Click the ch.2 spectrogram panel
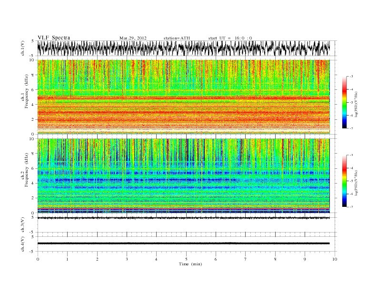 click(x=183, y=176)
